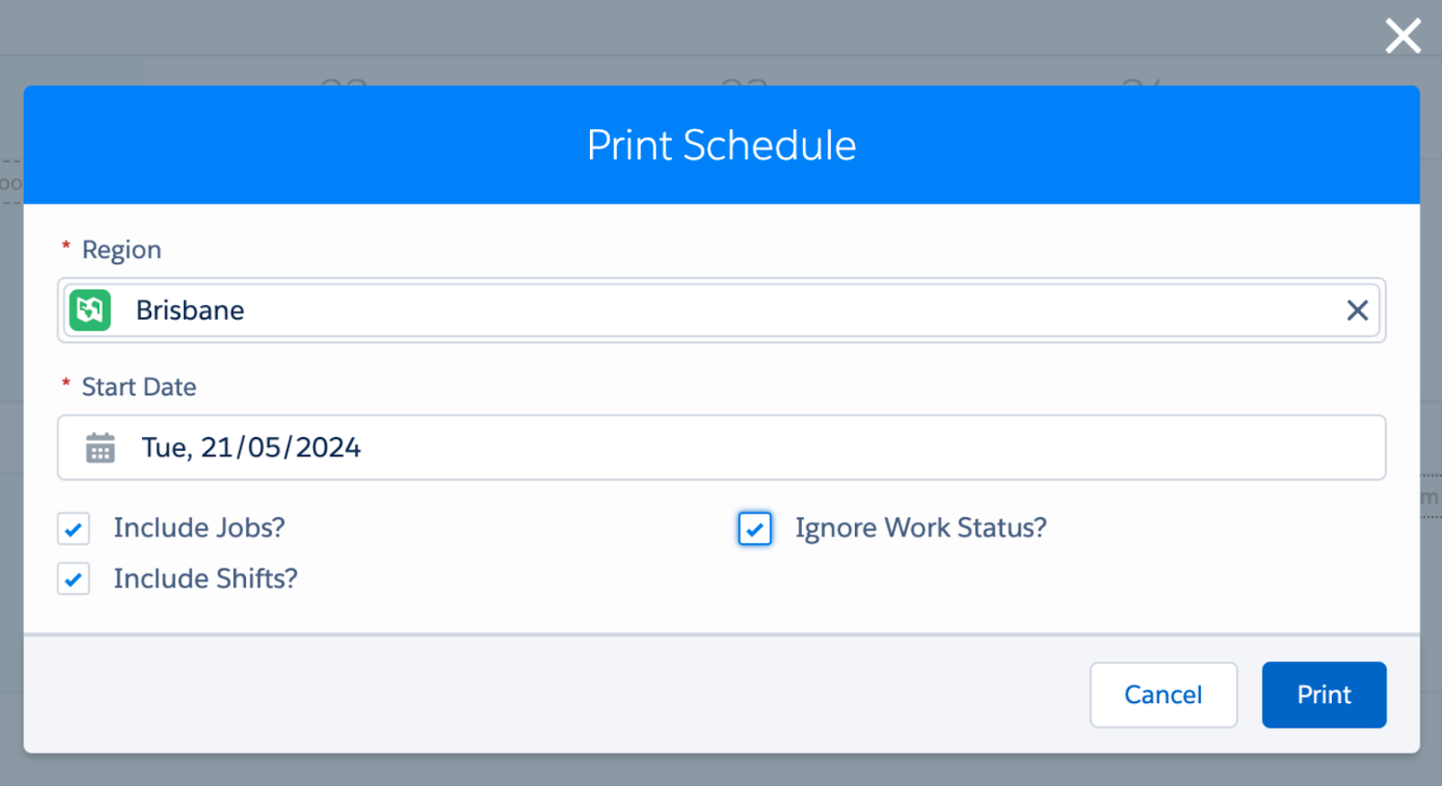Screen dimensions: 1442x786
Task: Click the blue Print button
Action: 1324,695
